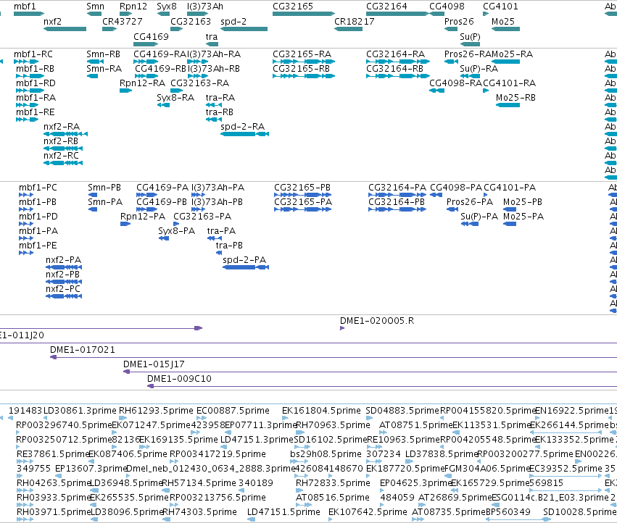Click EST bs29h08.5prime
The width and height of the screenshot is (617, 523).
click(x=326, y=454)
